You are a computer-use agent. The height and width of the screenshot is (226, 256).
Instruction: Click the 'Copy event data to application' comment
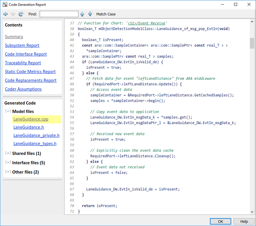[x=125, y=112]
